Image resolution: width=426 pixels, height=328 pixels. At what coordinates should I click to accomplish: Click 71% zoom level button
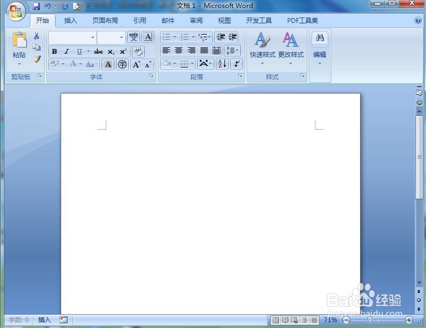coord(330,320)
